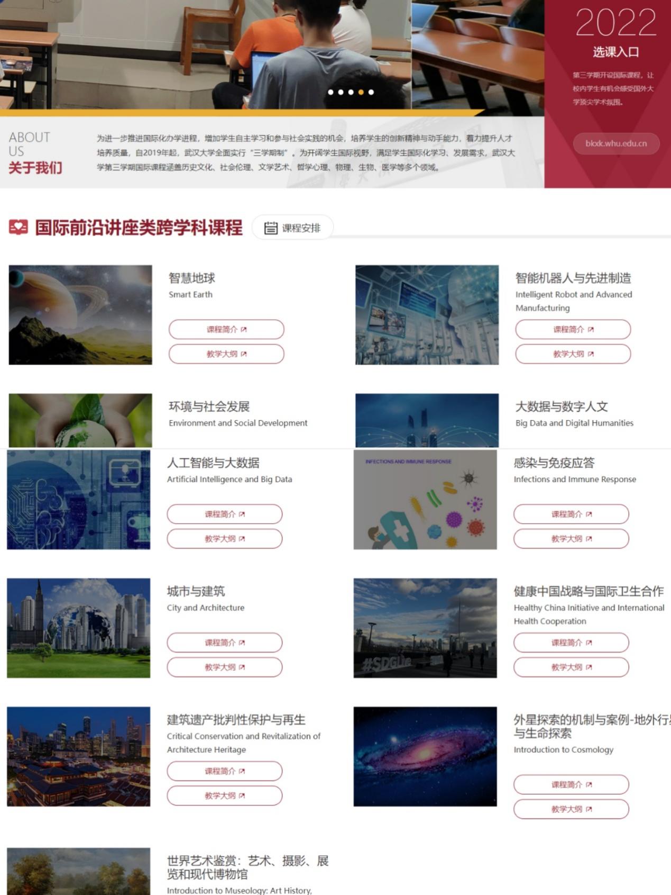The width and height of the screenshot is (671, 895).
Task: Open the Introduction to Cosmology galaxy image
Action: pyautogui.click(x=425, y=756)
